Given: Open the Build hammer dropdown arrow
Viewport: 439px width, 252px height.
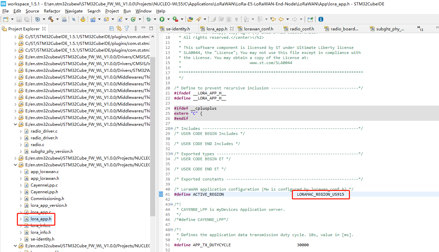Looking at the screenshot, I should pyautogui.click(x=57, y=19).
